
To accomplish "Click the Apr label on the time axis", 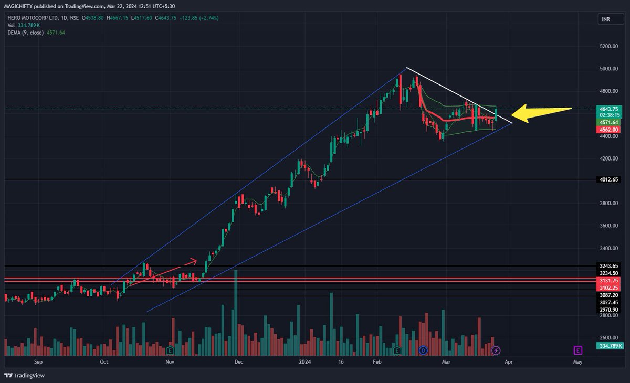I will 508,362.
